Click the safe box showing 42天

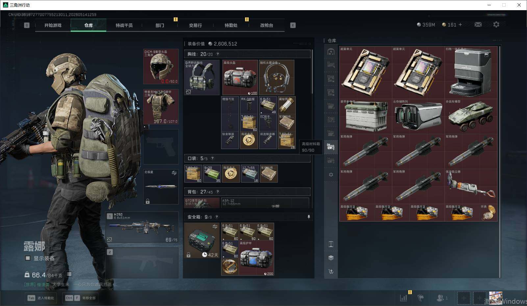pos(202,240)
